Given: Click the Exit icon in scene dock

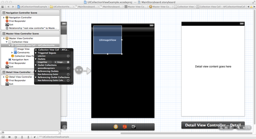Looking at the screenshot, I should [x=133, y=127].
